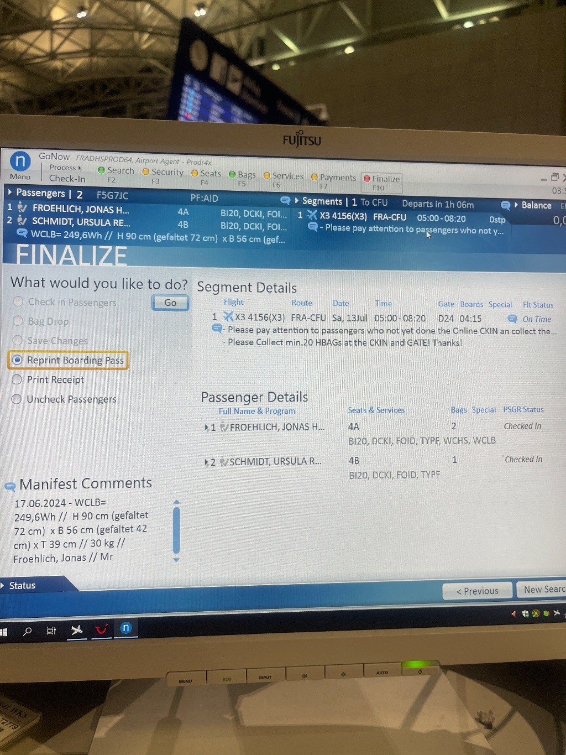Open the airplane app in the taskbar
Image resolution: width=566 pixels, height=755 pixels.
point(76,630)
